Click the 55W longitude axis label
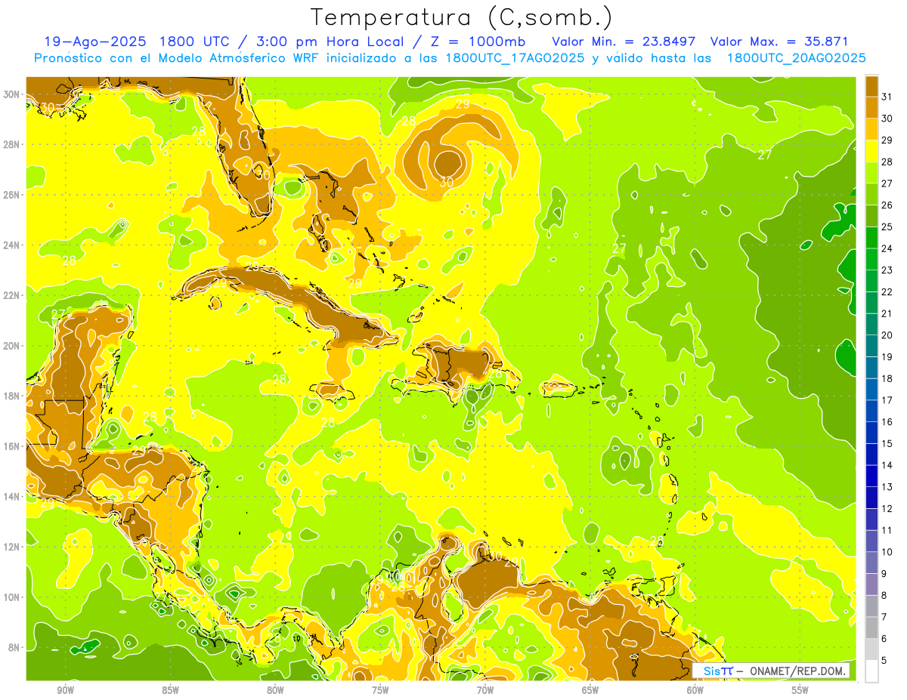 pyautogui.click(x=800, y=690)
